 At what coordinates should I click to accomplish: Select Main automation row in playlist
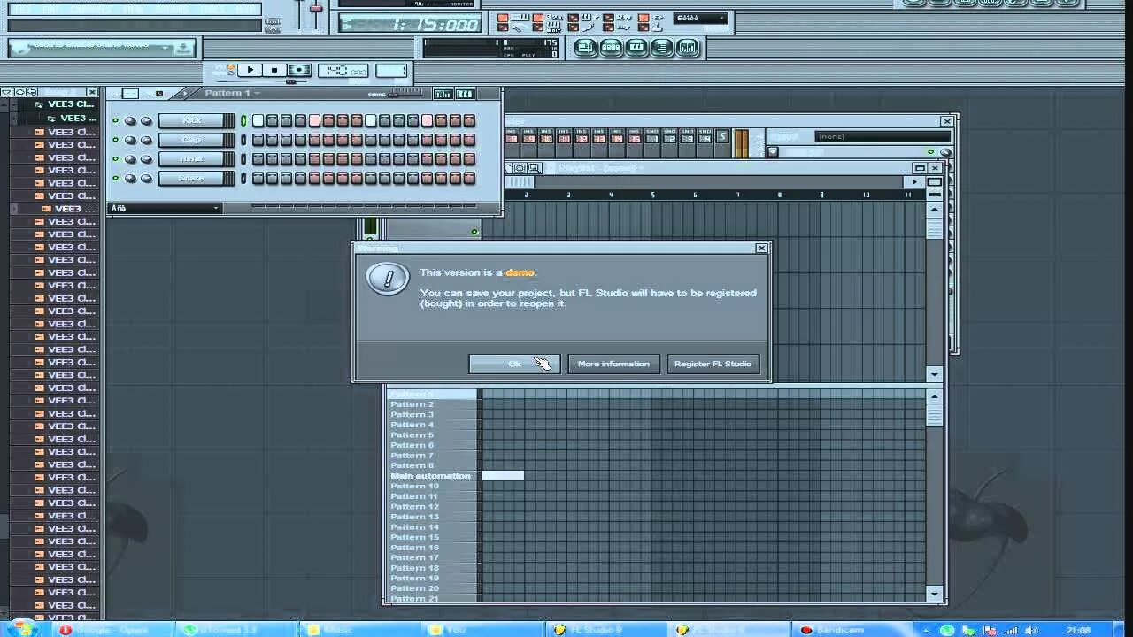tap(432, 476)
